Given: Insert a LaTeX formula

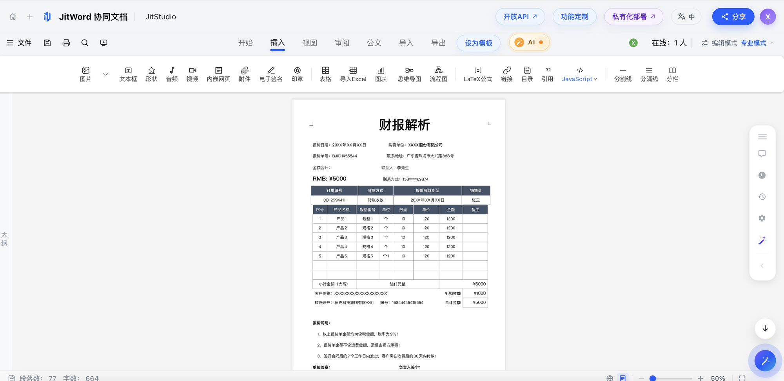Looking at the screenshot, I should tap(478, 74).
